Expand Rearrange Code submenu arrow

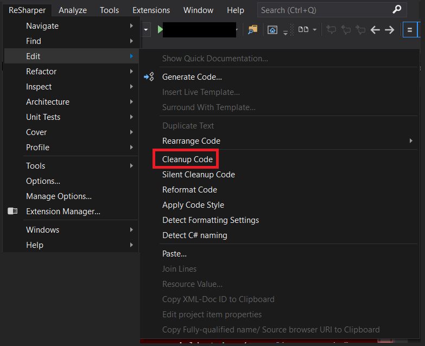point(411,140)
